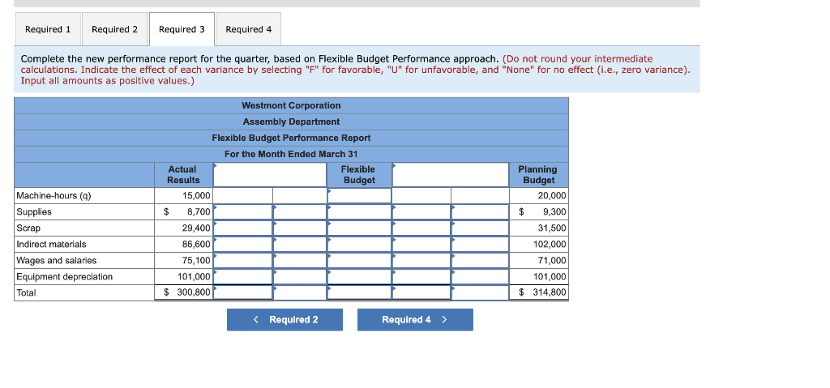This screenshot has height=388, width=830.
Task: Open header dropdown between Flexible Budget and Planning Budget
Action: (x=451, y=175)
